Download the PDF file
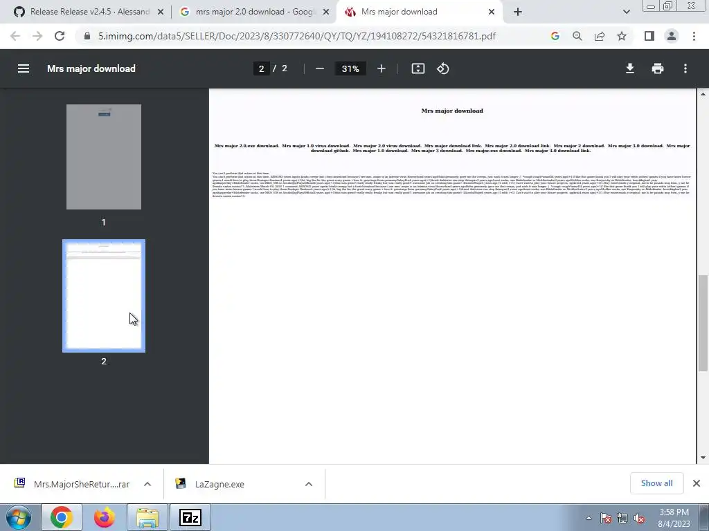 click(x=630, y=68)
